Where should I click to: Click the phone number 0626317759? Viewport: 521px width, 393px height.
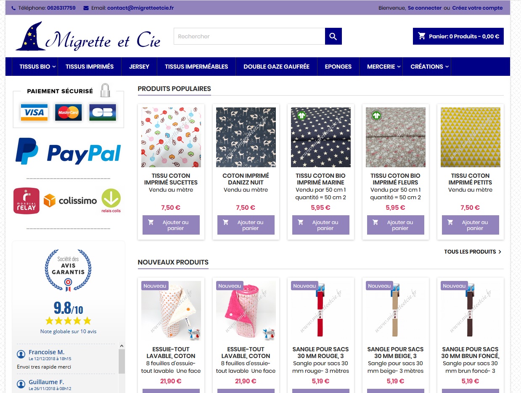coord(61,8)
